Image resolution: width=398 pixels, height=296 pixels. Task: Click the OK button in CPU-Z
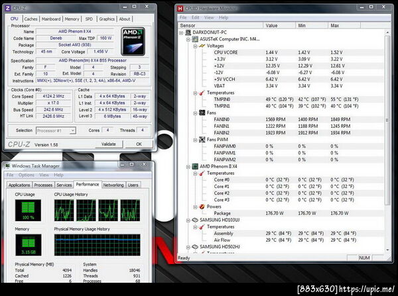139,144
